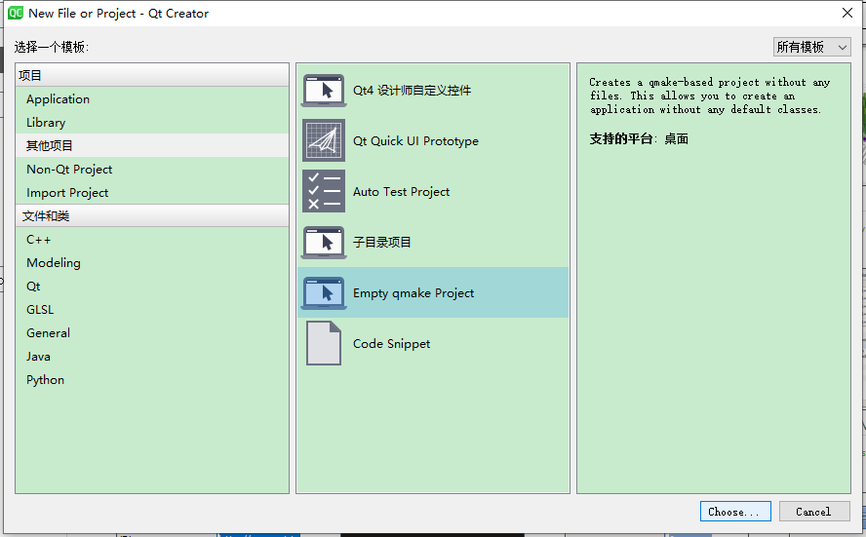
Task: Click the Auto Test Project checklist icon
Action: pos(324,191)
